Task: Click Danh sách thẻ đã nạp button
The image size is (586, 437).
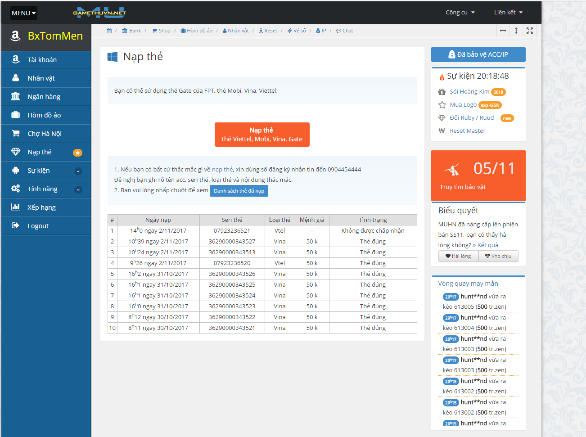Action: (x=239, y=191)
